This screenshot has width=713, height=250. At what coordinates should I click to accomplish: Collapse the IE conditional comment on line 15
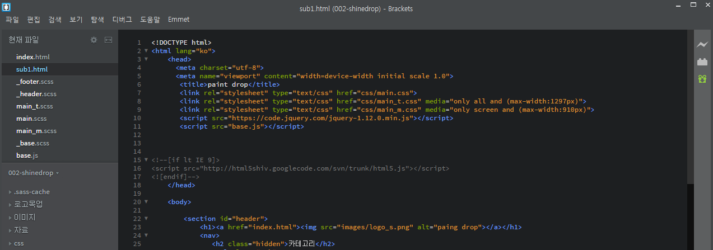(146, 159)
